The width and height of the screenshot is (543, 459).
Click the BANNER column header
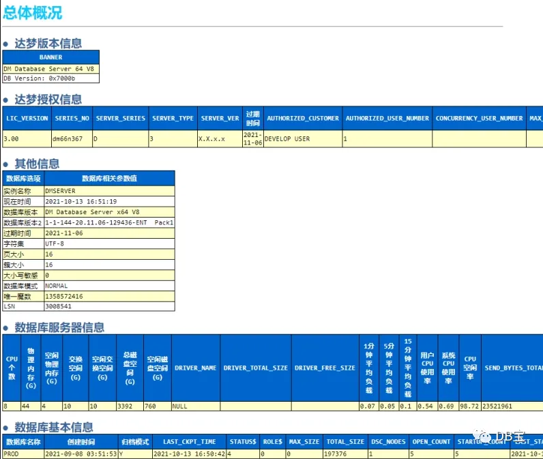51,57
